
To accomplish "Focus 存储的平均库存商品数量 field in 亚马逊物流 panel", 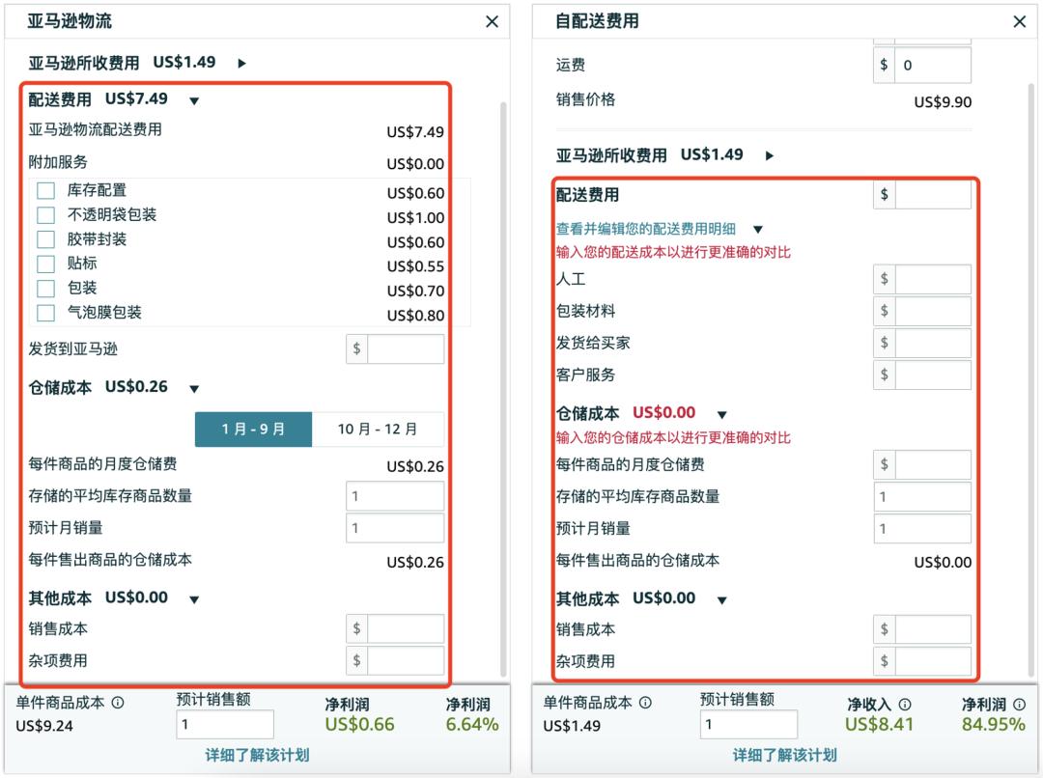I will pos(395,496).
